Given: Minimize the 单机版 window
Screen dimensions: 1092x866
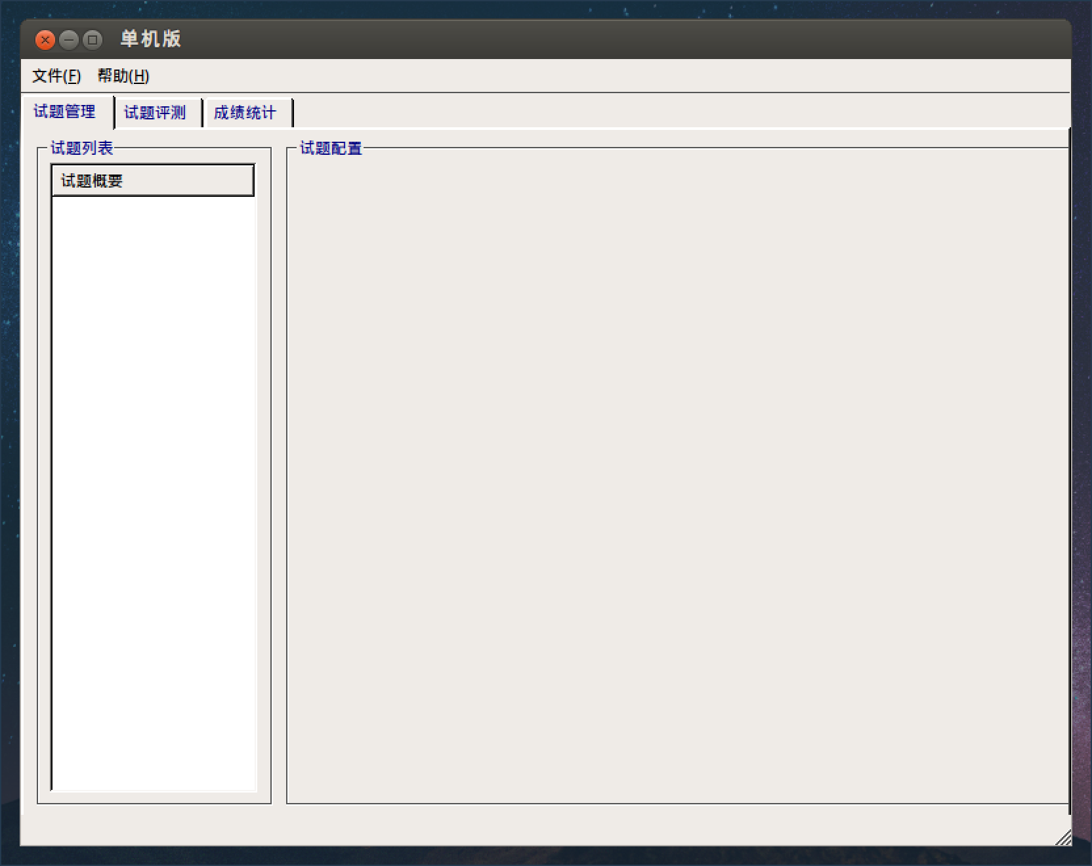Looking at the screenshot, I should pos(69,40).
